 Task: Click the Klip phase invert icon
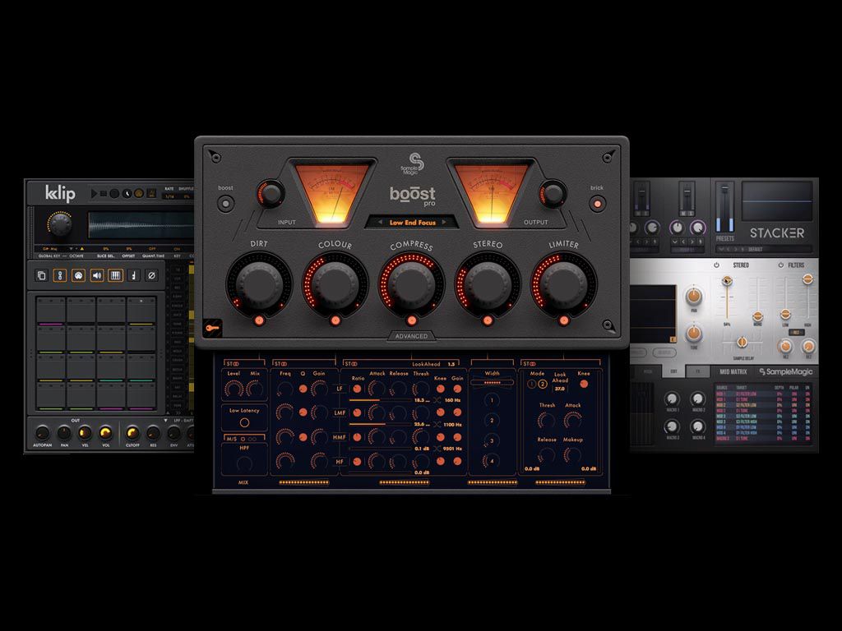[x=152, y=275]
